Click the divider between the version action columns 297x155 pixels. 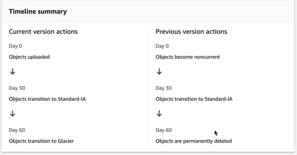point(148,86)
